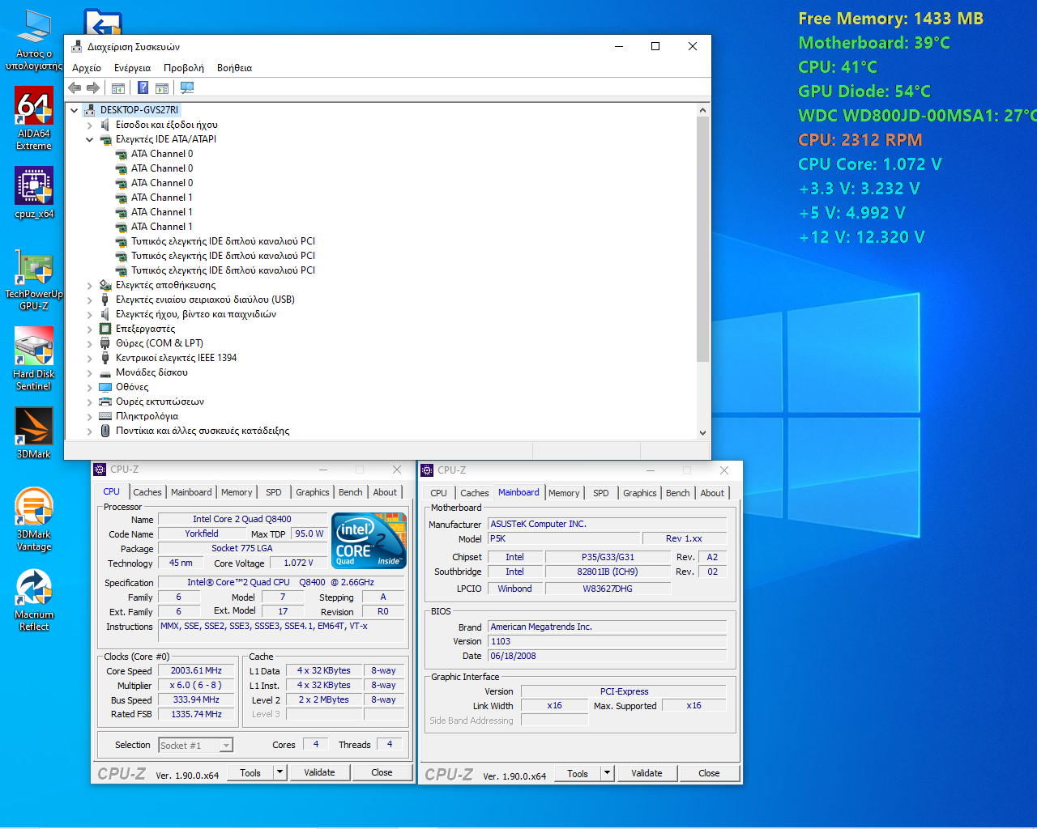Open 3DMark Vantage desktop shortcut
Image resolution: width=1037 pixels, height=829 pixels.
[x=34, y=519]
